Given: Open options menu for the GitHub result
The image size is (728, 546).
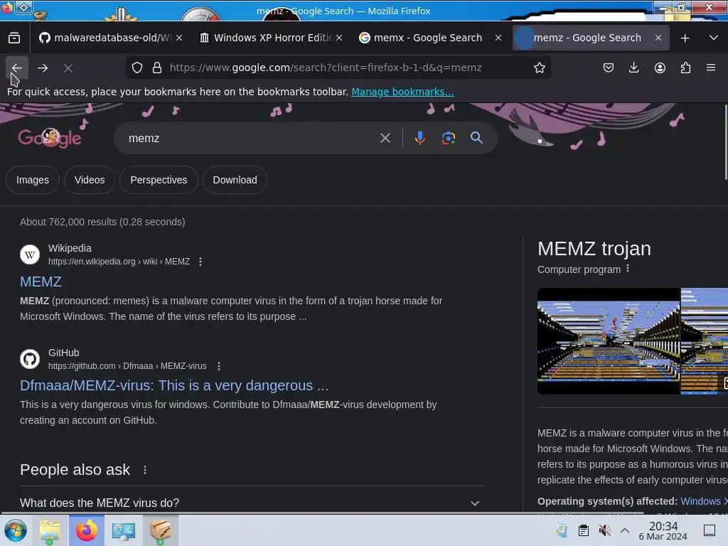Looking at the screenshot, I should 219,366.
